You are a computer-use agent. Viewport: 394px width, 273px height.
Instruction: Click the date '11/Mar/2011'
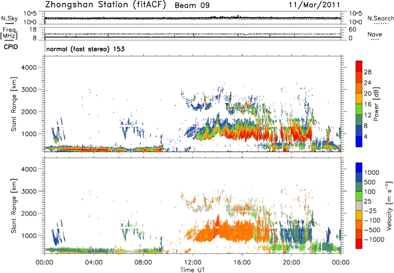click(x=314, y=4)
